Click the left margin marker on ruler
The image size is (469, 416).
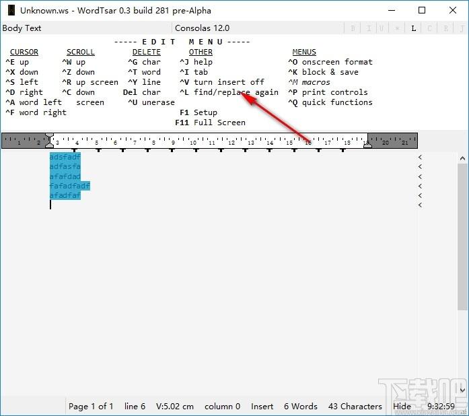point(49,141)
